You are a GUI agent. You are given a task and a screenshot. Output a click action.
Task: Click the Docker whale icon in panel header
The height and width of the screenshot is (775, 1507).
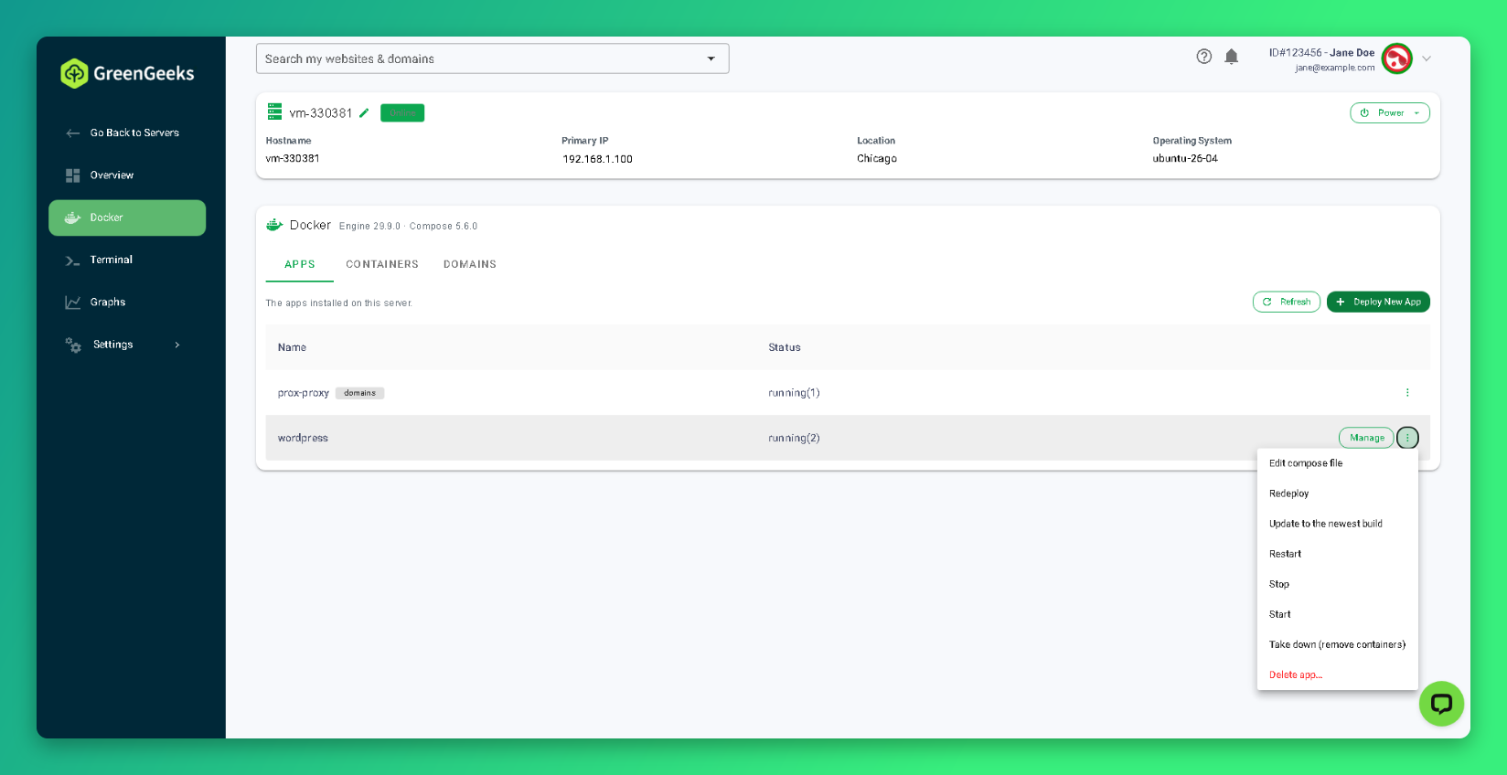274,225
